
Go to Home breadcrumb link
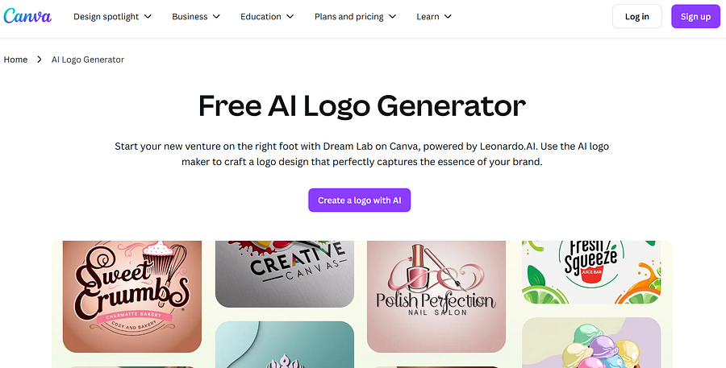(x=16, y=60)
